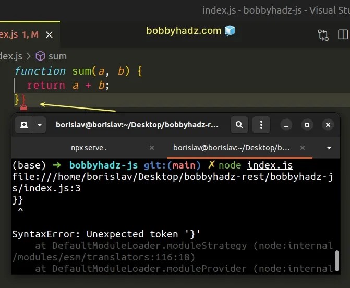Close the 'npx serve .' terminal tab

(x=152, y=148)
